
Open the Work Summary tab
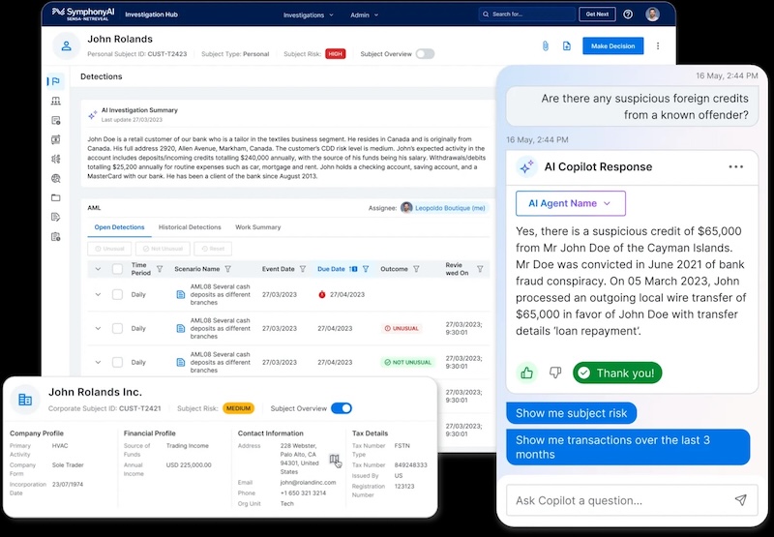[257, 227]
